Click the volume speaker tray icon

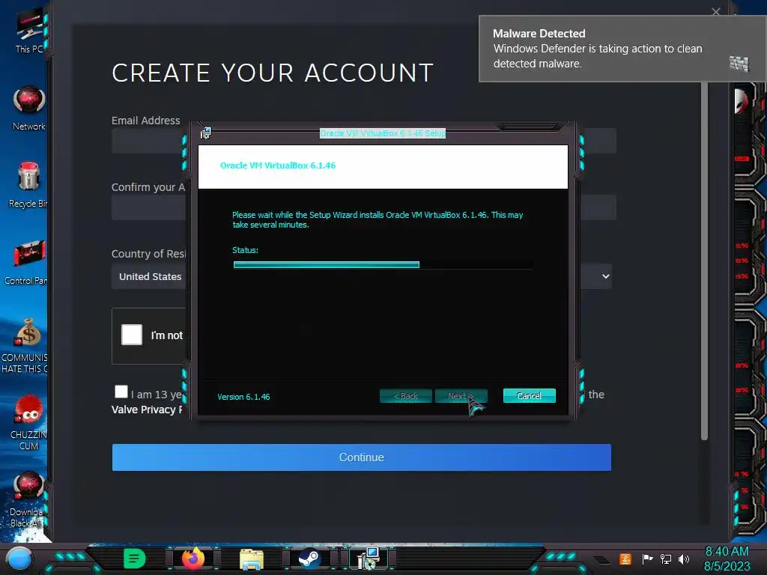(683, 559)
